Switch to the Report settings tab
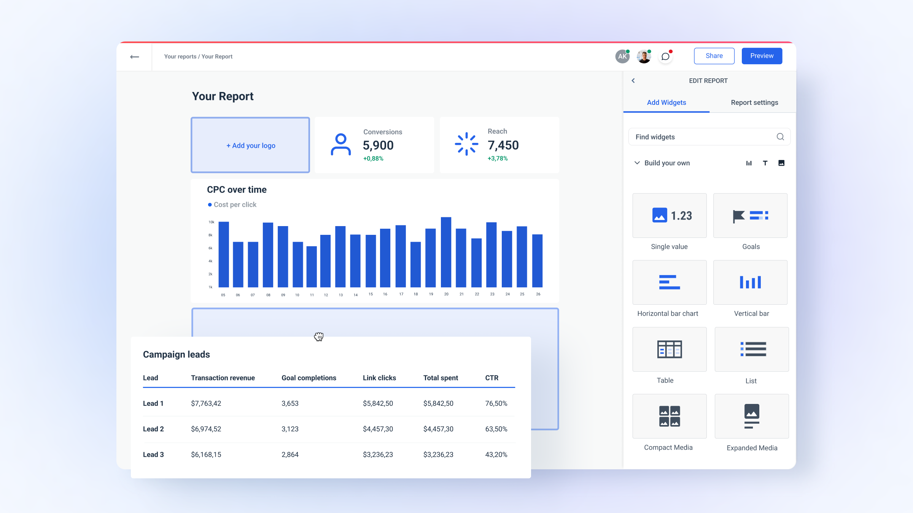The image size is (913, 513). pos(754,102)
